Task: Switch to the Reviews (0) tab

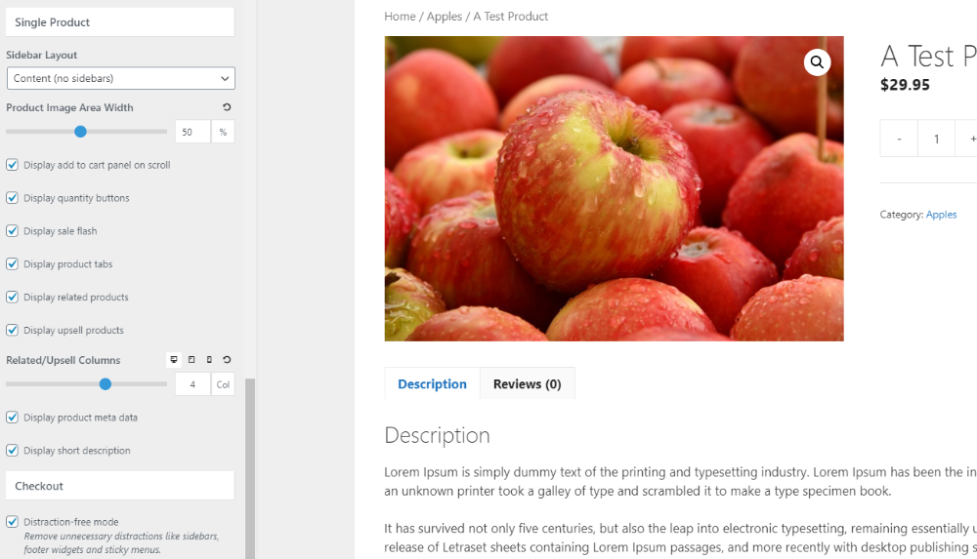Action: (x=528, y=384)
